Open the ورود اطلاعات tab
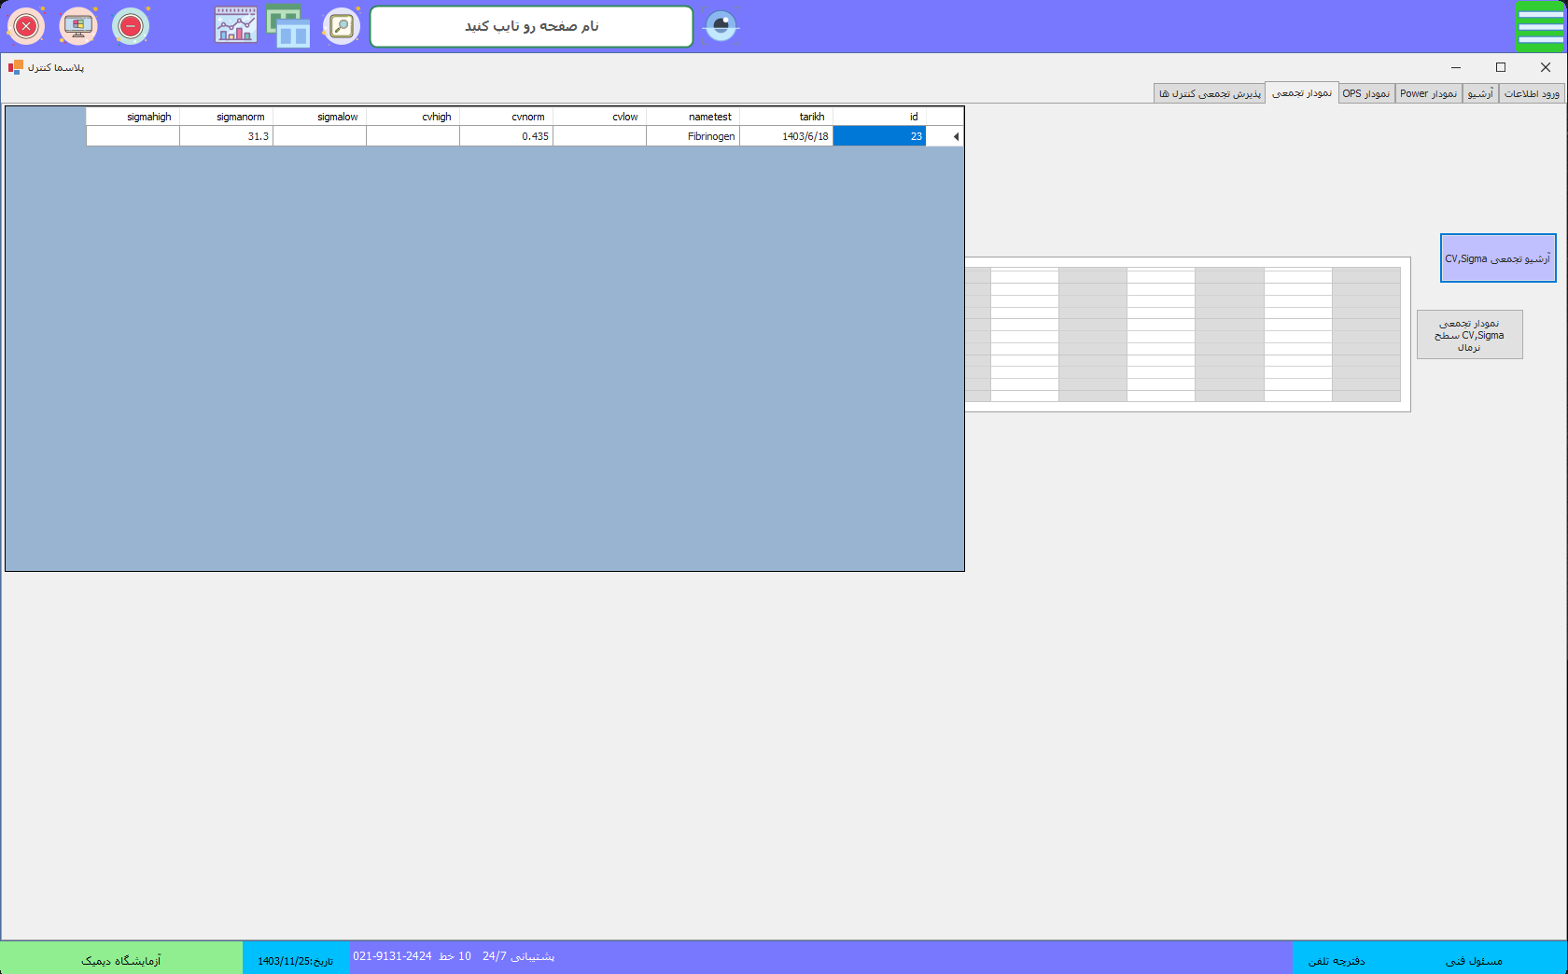1568x974 pixels. tap(1532, 93)
